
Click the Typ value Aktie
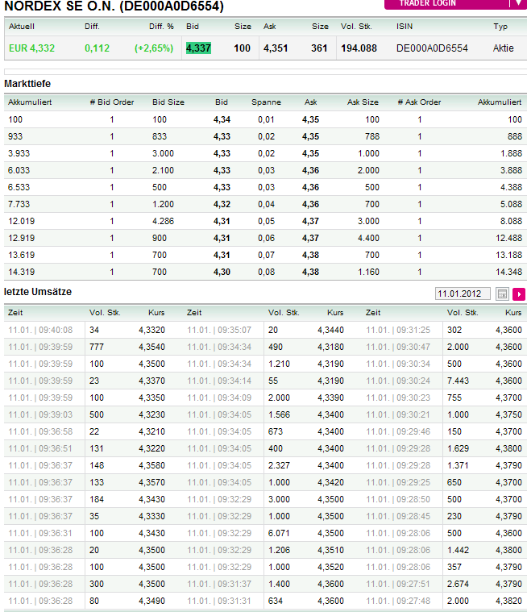(503, 48)
